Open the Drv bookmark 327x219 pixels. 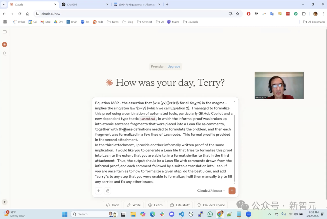coord(58,22)
